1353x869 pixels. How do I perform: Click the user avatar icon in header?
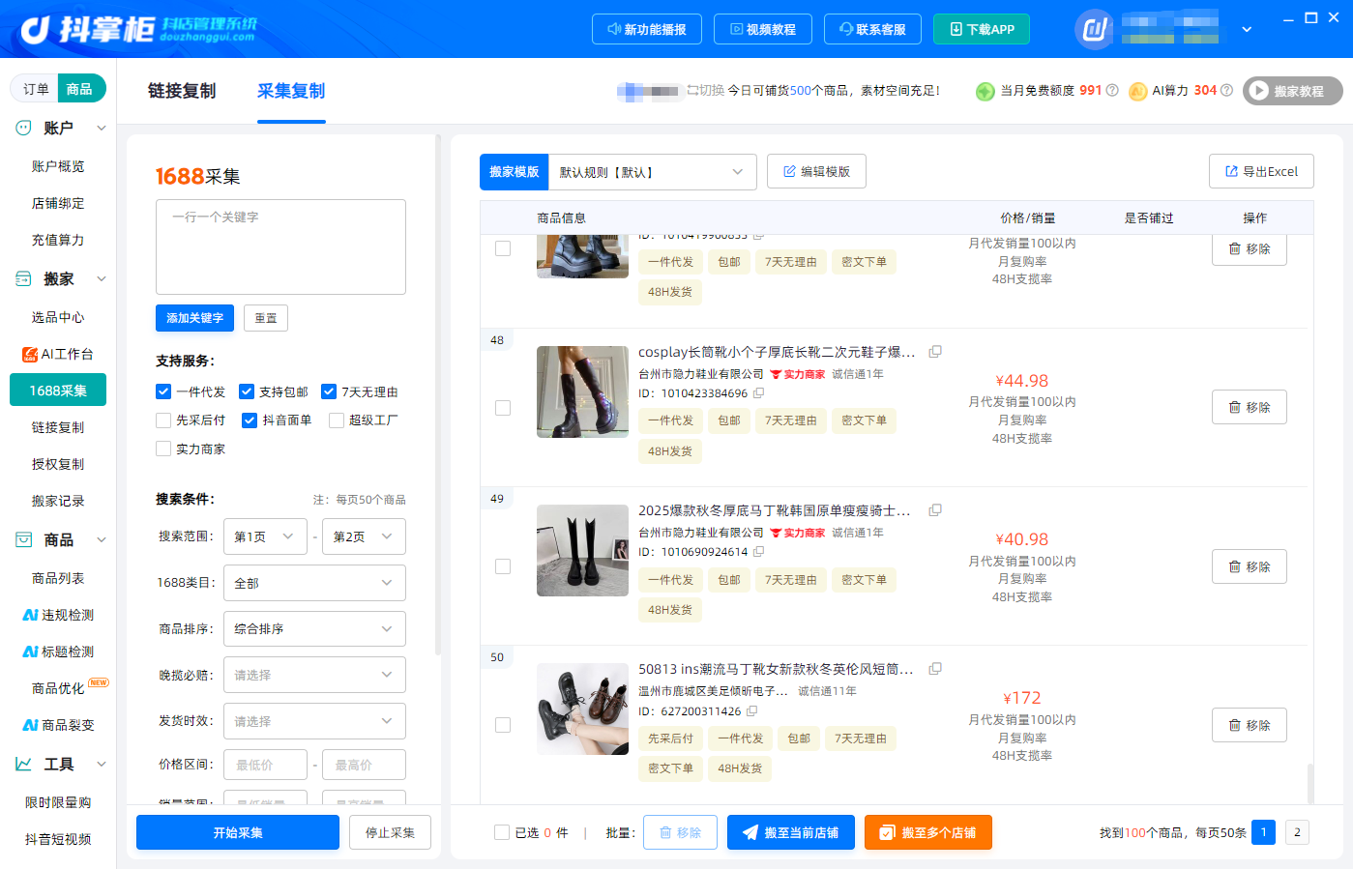click(1095, 29)
